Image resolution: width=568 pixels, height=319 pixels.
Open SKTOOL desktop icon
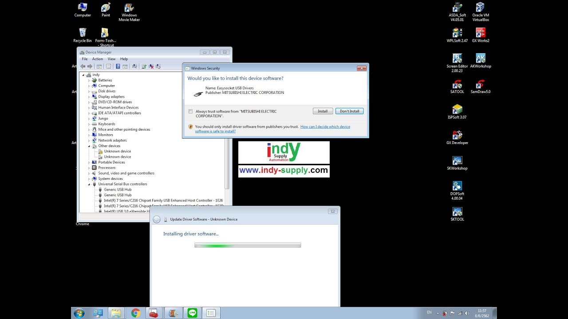[x=457, y=214]
